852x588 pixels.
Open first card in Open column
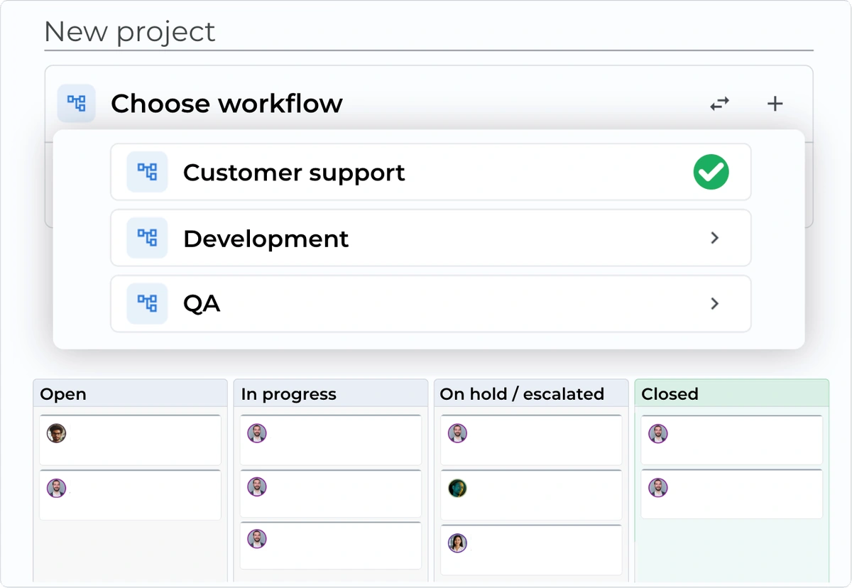[130, 440]
